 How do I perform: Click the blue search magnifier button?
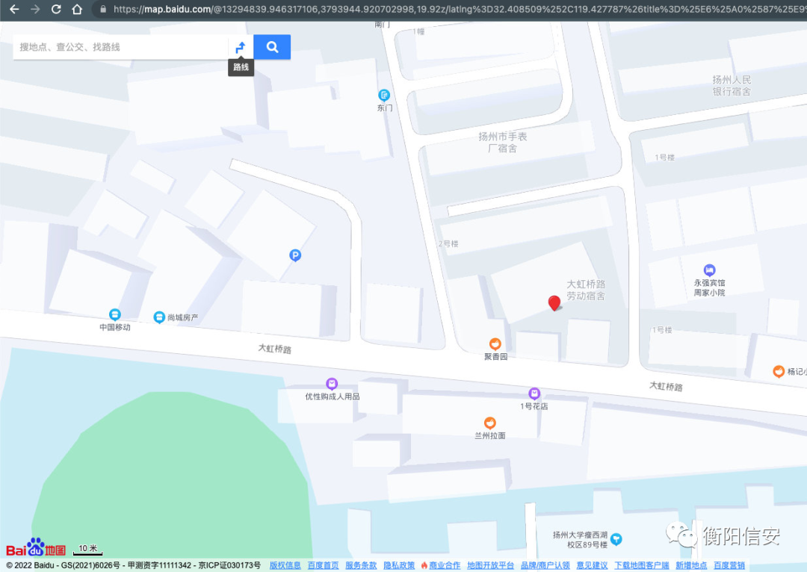[272, 47]
